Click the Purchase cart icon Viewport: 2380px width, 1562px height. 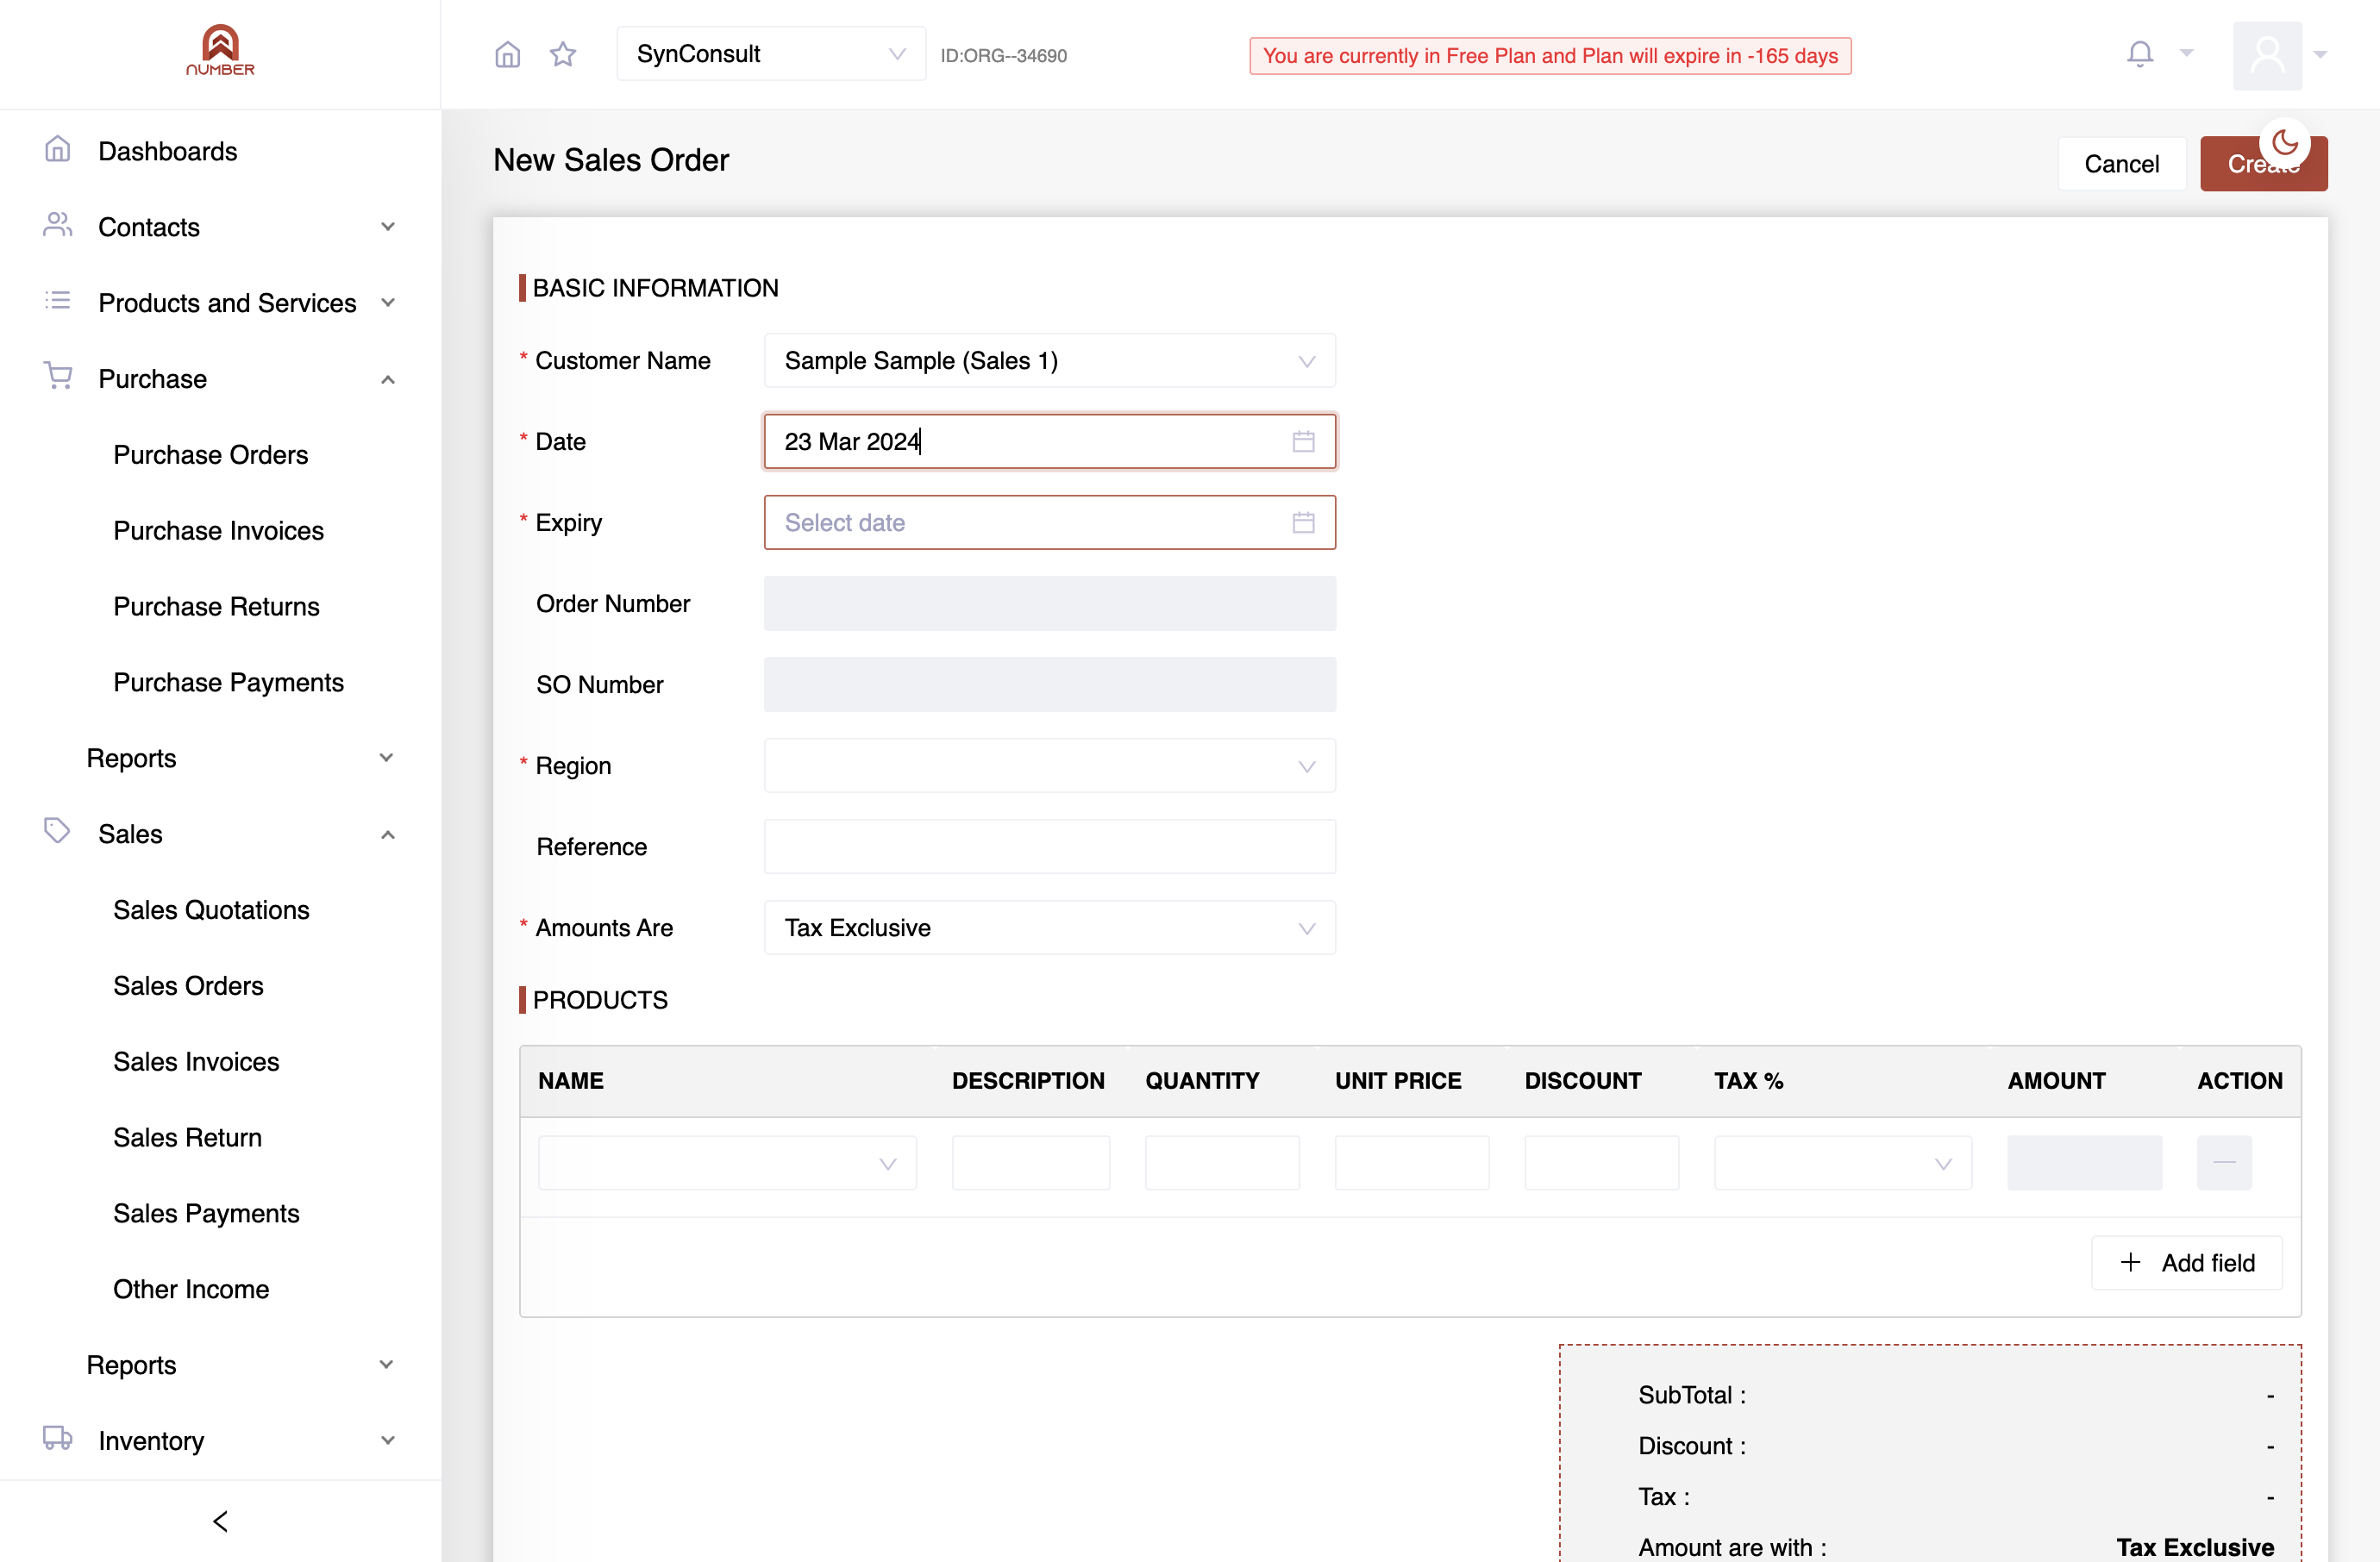(x=58, y=376)
